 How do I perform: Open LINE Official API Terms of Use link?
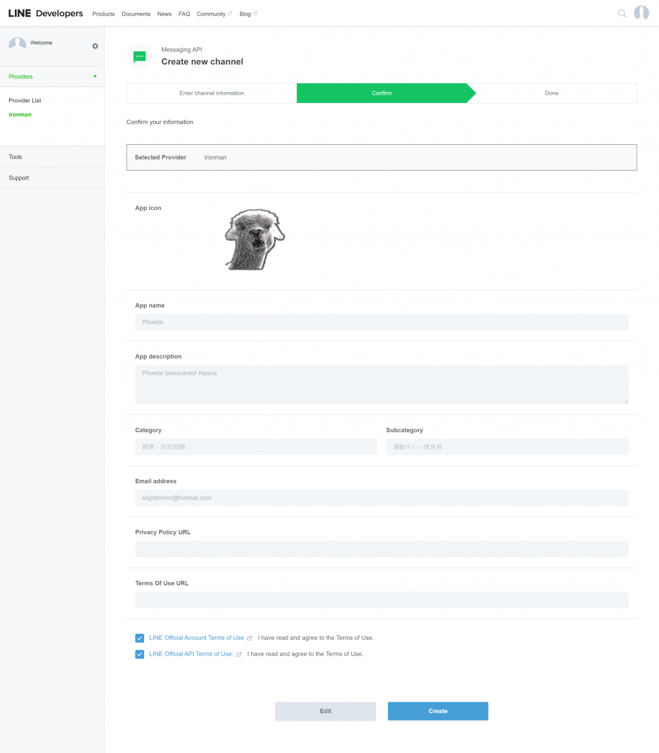[191, 654]
